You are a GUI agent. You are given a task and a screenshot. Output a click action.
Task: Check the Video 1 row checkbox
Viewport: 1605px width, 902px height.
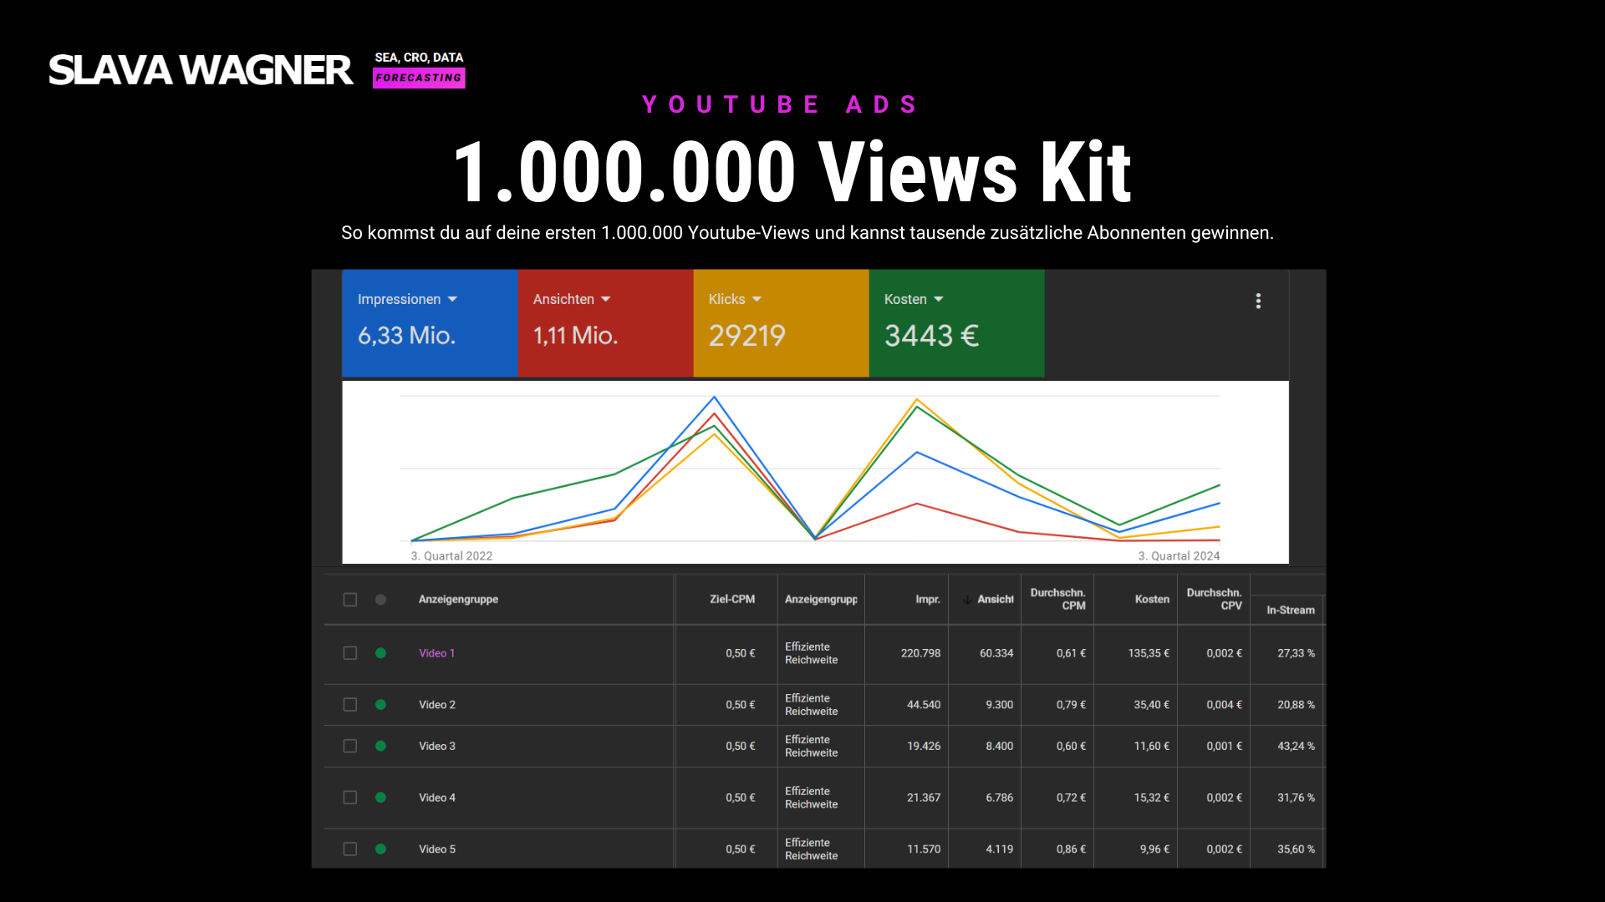(350, 653)
